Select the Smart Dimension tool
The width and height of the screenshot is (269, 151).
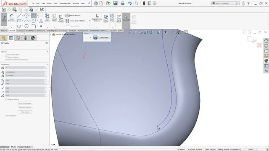click(11, 18)
